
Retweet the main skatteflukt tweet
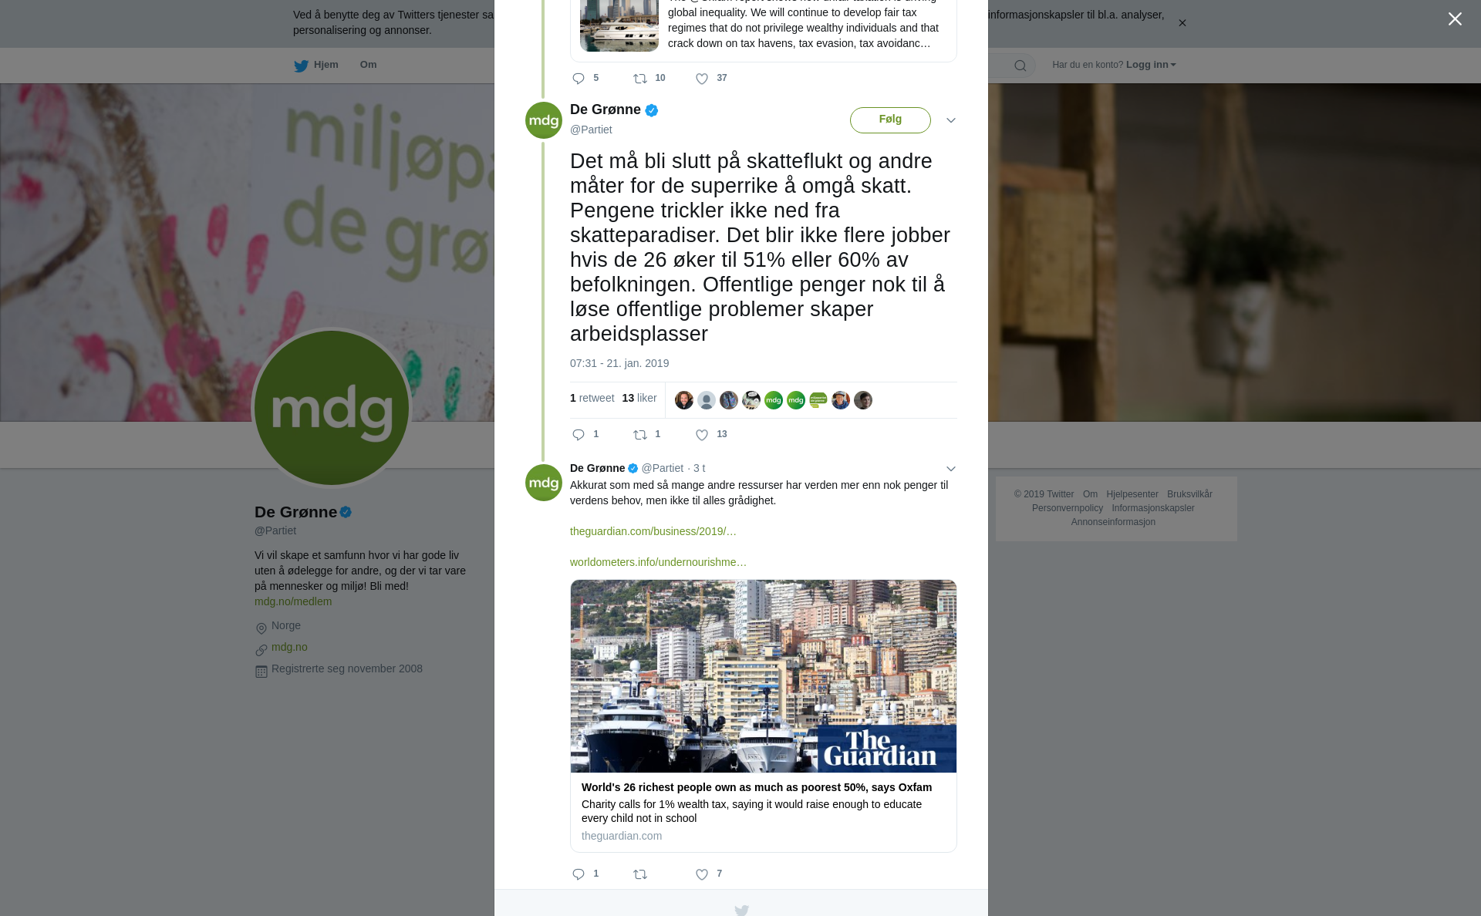[640, 435]
